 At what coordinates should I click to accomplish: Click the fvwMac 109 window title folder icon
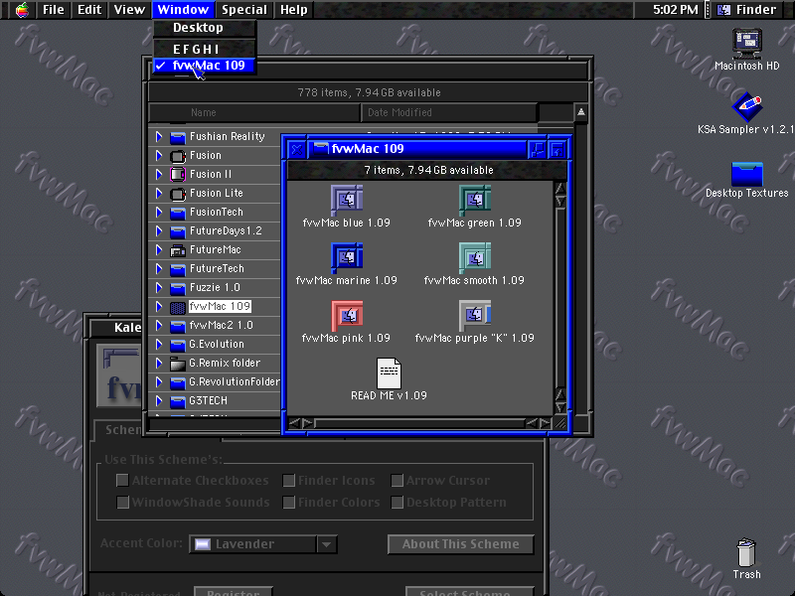tap(320, 148)
